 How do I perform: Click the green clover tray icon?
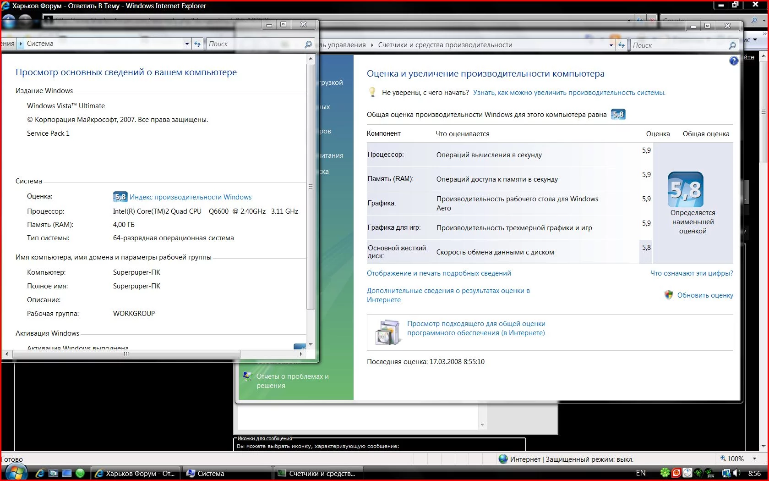pos(665,473)
